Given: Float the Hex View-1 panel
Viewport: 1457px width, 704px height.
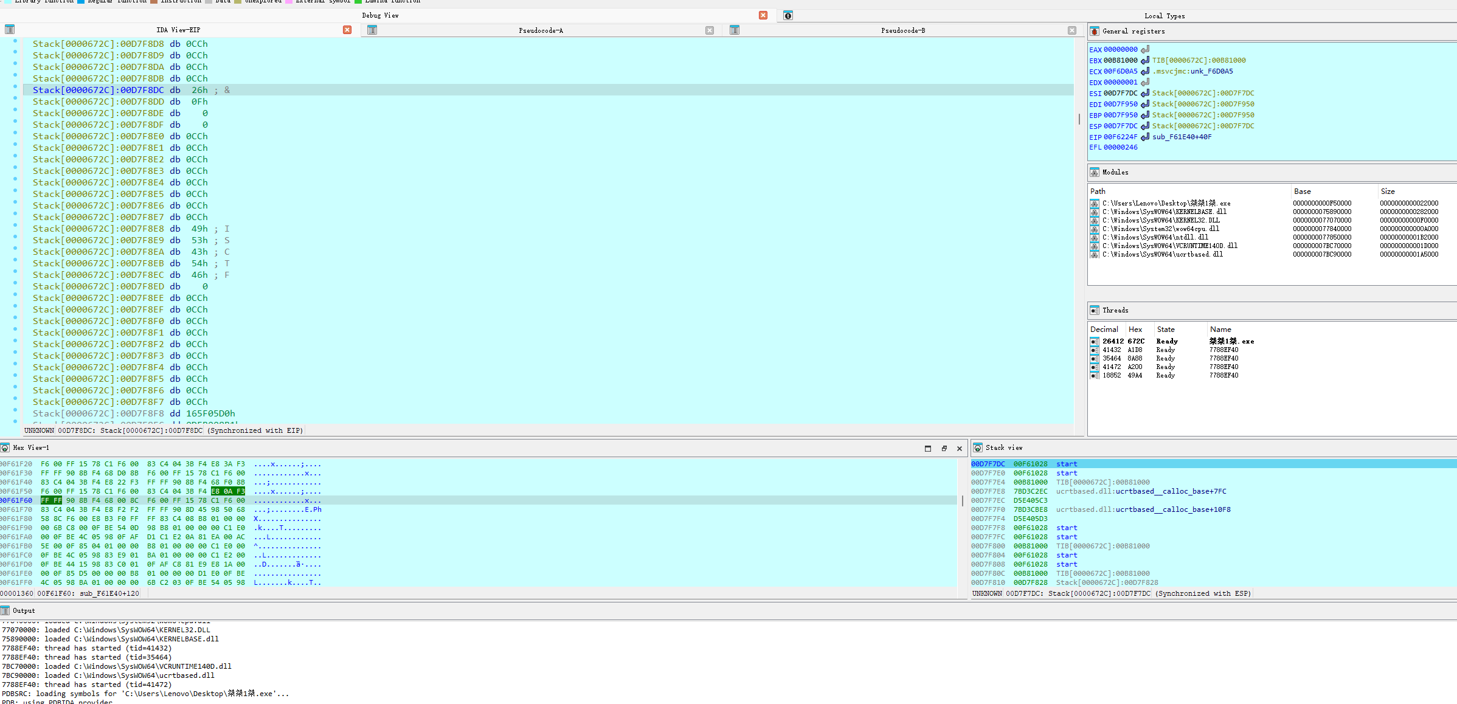Looking at the screenshot, I should click(x=944, y=449).
